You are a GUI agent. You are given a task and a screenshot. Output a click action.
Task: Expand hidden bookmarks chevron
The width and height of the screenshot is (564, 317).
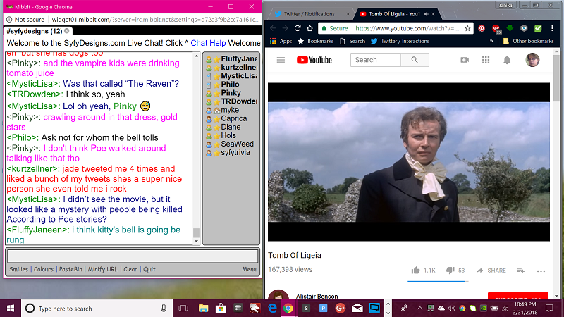pyautogui.click(x=491, y=41)
